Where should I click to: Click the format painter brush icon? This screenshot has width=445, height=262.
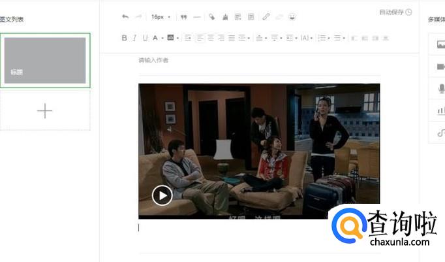(225, 16)
